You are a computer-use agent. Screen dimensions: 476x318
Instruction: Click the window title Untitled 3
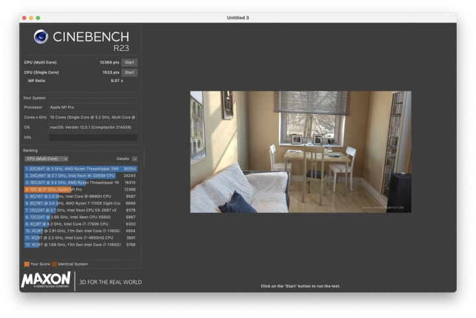238,18
